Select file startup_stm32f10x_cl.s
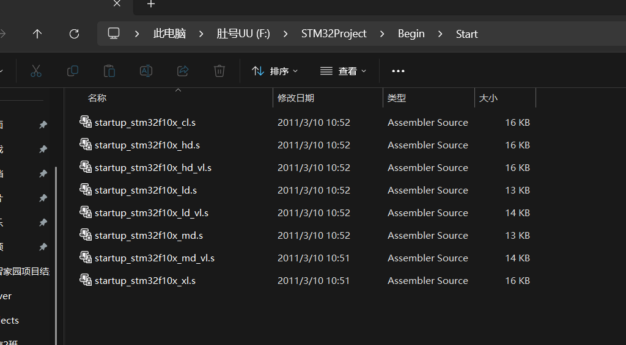This screenshot has height=345, width=626. pos(145,123)
